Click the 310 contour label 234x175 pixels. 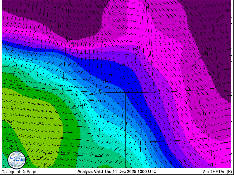click(x=41, y=123)
